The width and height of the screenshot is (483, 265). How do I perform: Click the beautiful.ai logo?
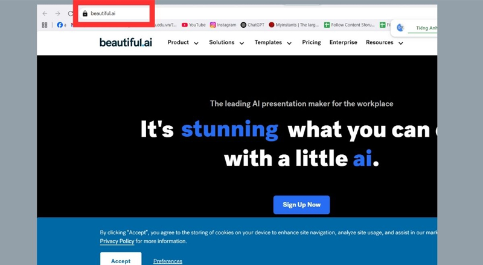click(x=126, y=42)
